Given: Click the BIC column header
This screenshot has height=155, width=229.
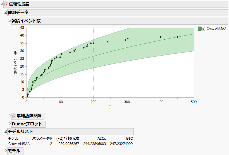Looking at the screenshot, I should coord(130,139).
